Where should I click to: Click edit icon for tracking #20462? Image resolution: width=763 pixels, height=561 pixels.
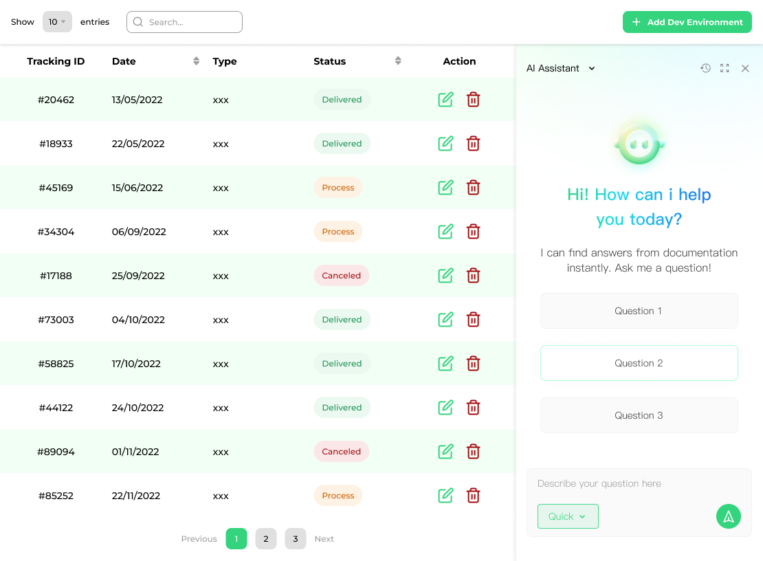[x=445, y=100]
